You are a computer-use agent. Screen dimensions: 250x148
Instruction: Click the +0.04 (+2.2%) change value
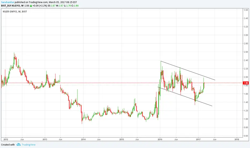point(40,6)
